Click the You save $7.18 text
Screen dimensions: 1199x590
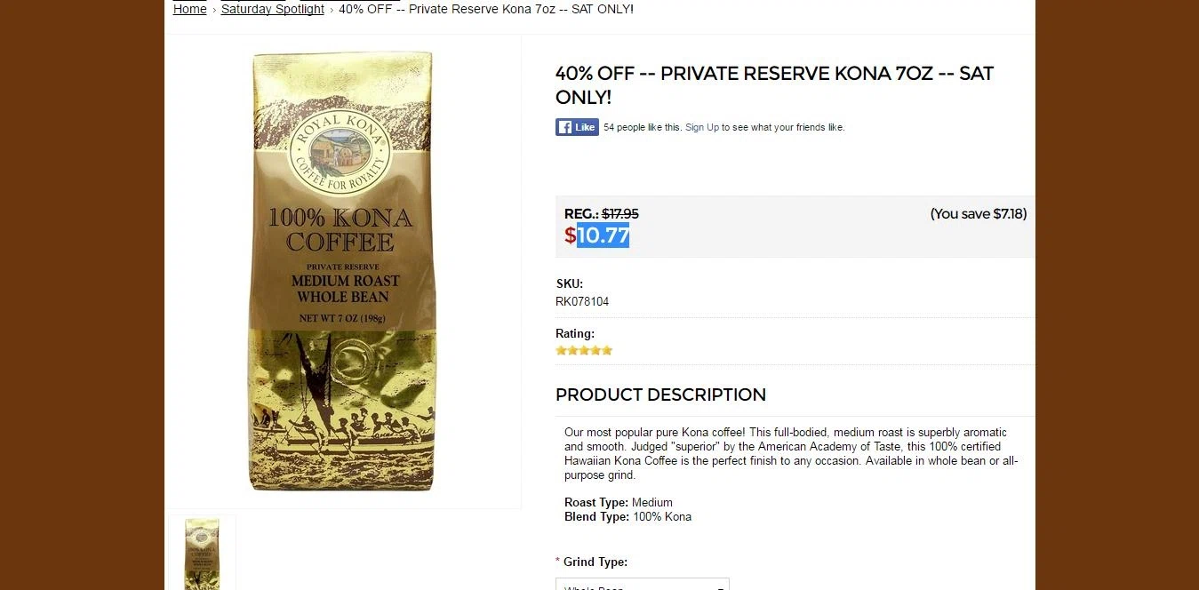pos(979,214)
